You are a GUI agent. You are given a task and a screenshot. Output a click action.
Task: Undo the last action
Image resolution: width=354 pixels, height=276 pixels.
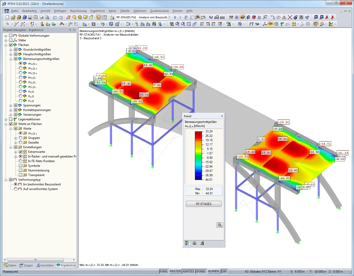(x=55, y=17)
